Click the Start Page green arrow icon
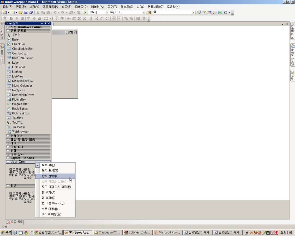This screenshot has width=295, height=236. tap(220, 12)
